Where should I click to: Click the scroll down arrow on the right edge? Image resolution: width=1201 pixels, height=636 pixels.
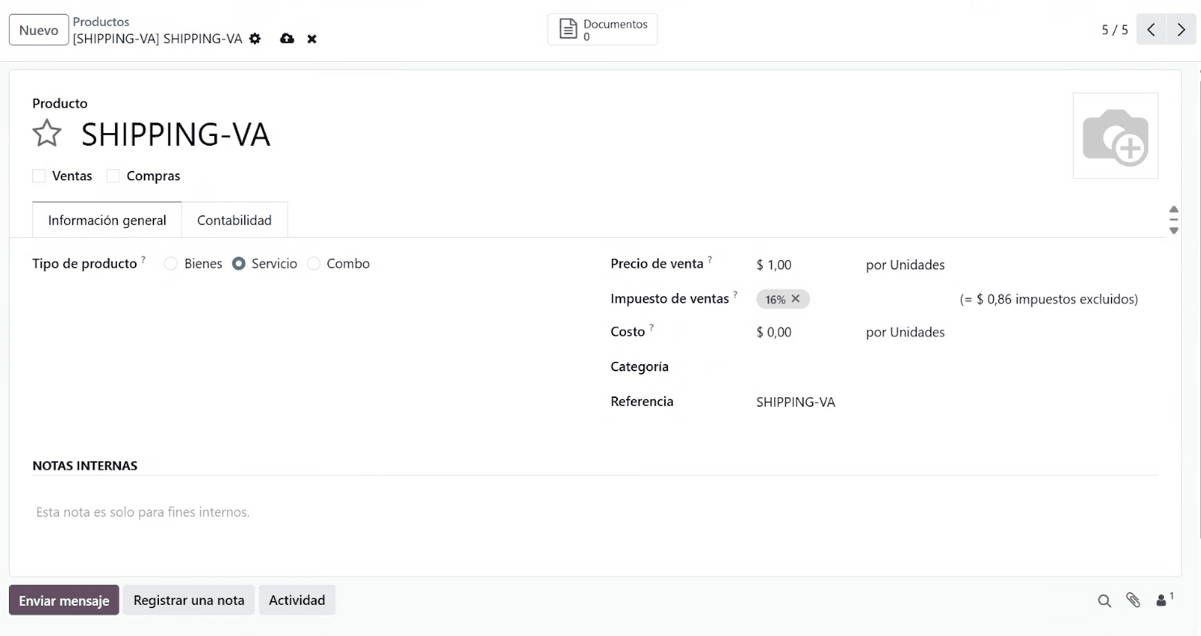(1174, 231)
